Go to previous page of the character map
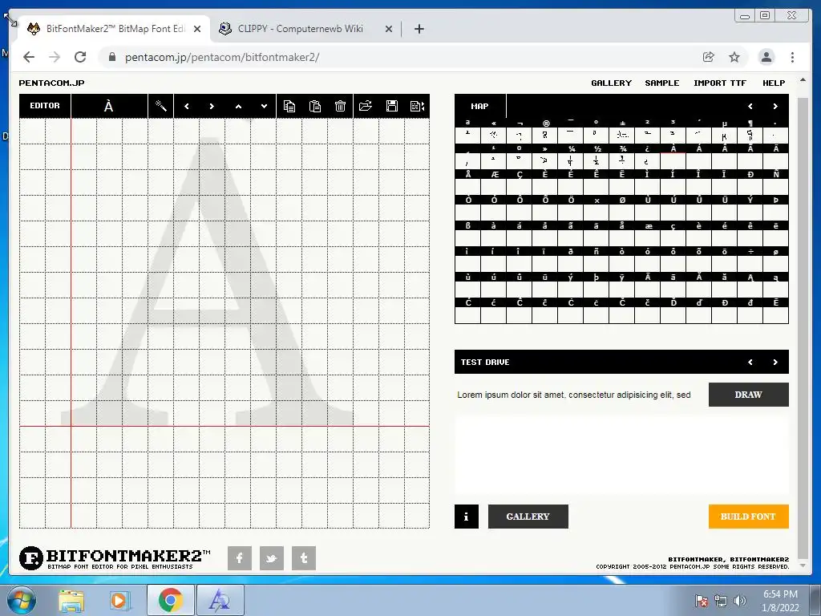The width and height of the screenshot is (821, 616). 750,107
